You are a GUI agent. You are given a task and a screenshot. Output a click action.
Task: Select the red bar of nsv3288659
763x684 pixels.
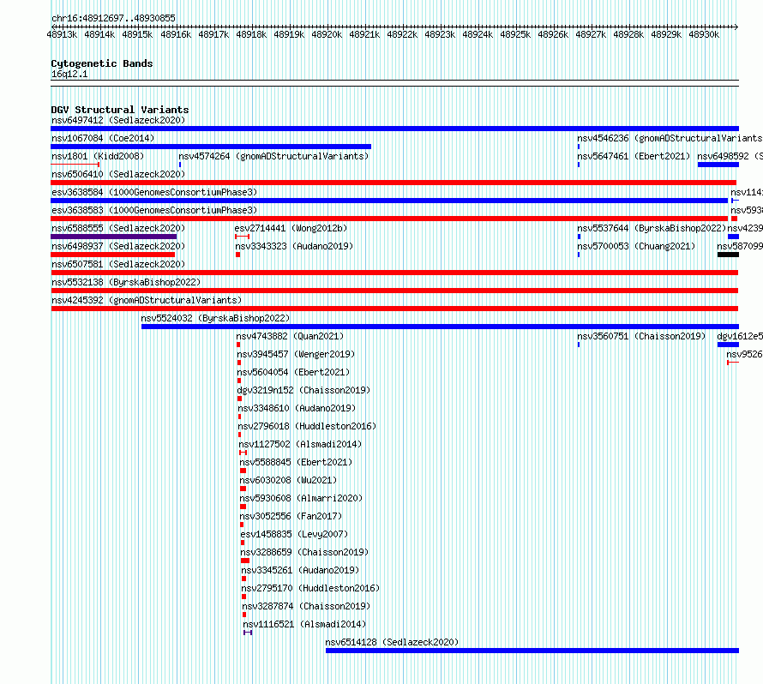pos(245,561)
